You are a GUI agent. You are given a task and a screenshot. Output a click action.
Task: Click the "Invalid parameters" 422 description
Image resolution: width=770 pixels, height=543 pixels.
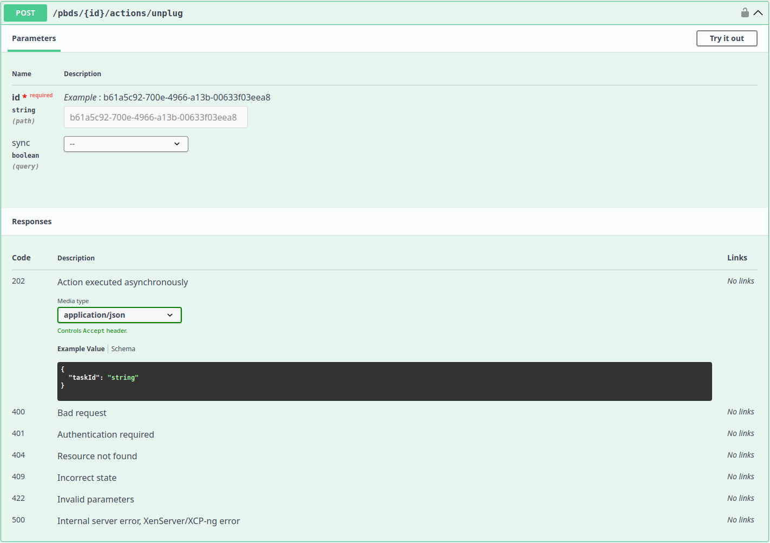coord(95,499)
